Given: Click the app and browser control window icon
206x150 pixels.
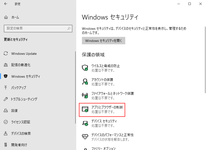Looking at the screenshot, I should (x=85, y=109).
